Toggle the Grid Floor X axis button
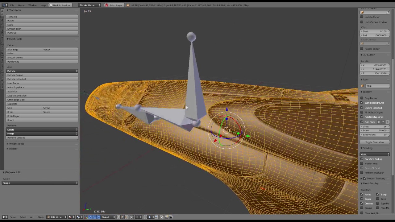The image size is (395, 222). tap(379, 122)
